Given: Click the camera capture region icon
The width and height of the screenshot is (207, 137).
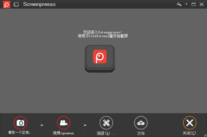Looking at the screenshot, I should (x=20, y=123).
